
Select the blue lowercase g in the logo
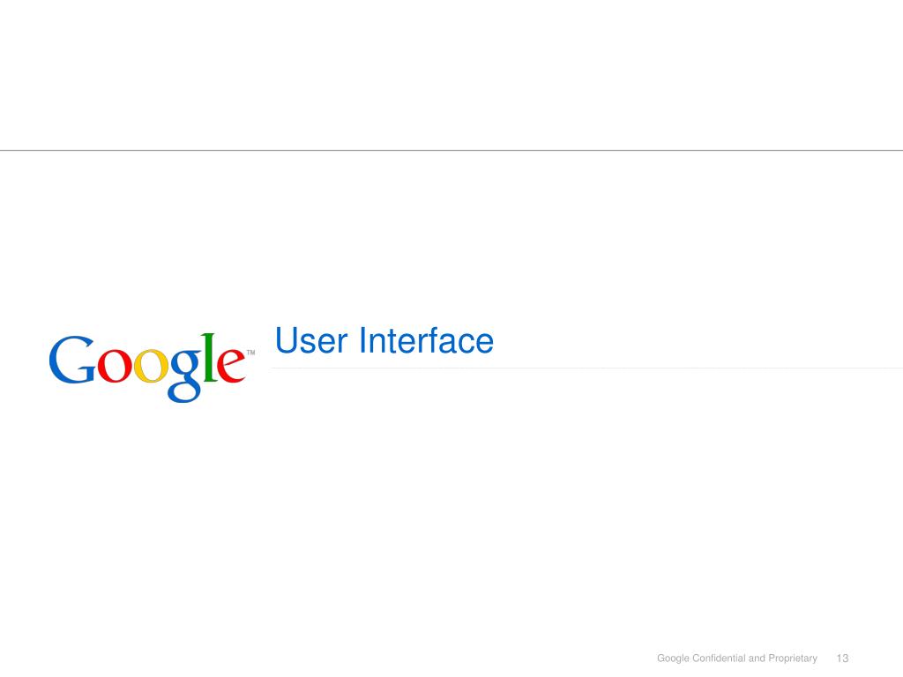(185, 376)
